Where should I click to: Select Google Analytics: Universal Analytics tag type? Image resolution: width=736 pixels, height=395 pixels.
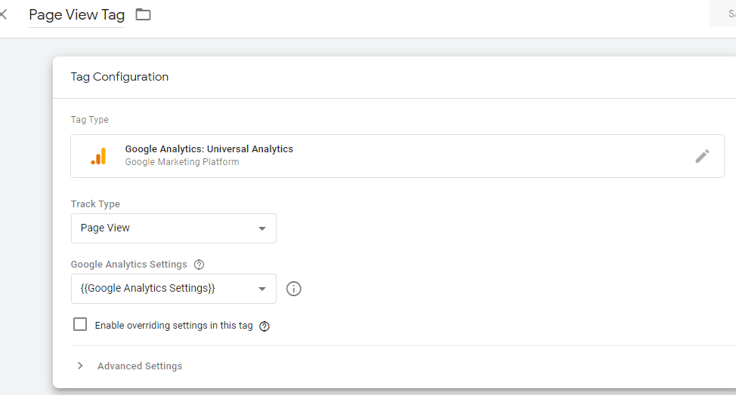point(397,156)
